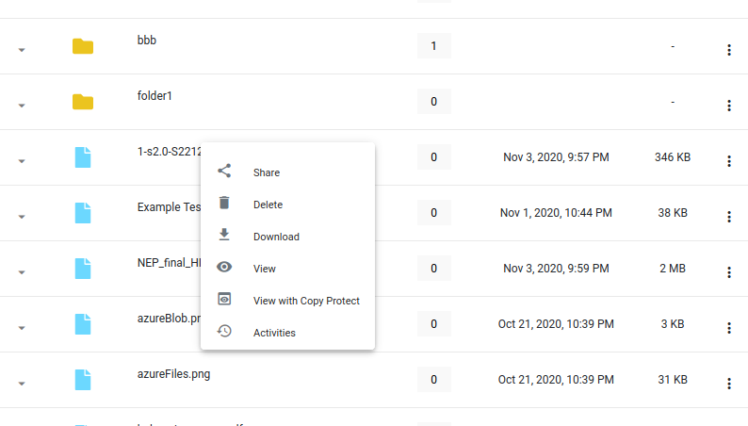The image size is (748, 426).
Task: Expand the bbb folder row arrow
Action: [22, 50]
